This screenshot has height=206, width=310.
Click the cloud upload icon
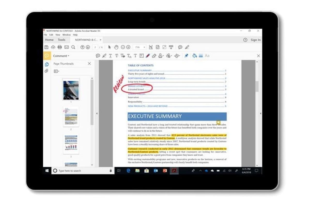click(x=53, y=47)
